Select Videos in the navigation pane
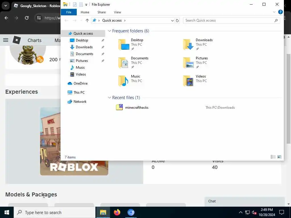Viewport: 291px width, 218px height. click(81, 74)
